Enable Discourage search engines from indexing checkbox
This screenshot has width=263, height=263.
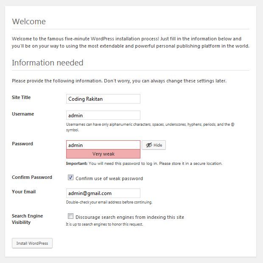[70, 216]
